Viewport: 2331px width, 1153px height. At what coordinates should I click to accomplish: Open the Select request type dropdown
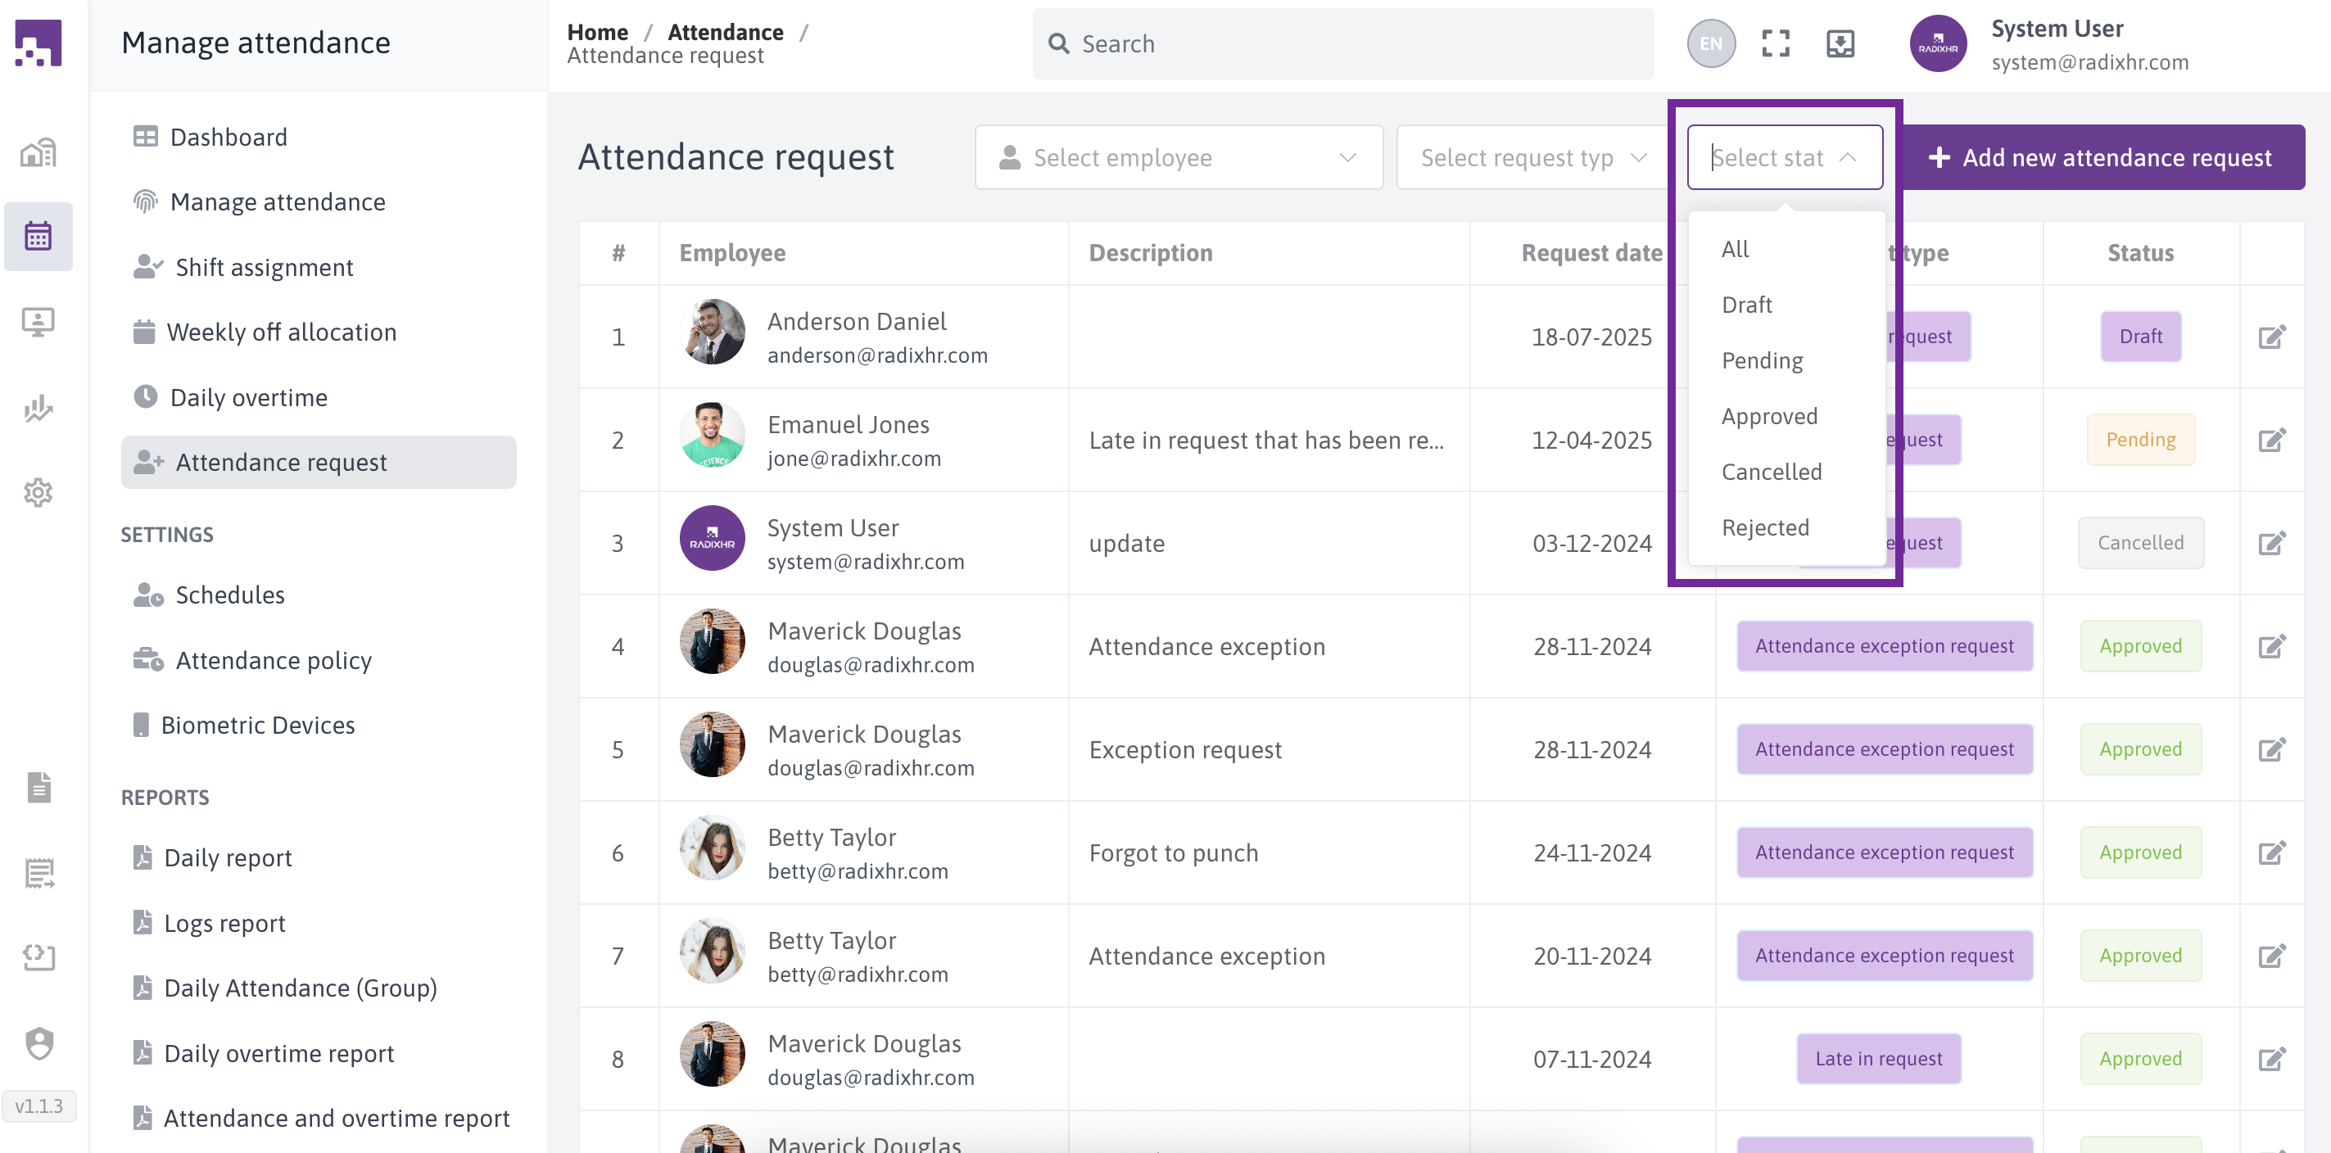coord(1532,157)
